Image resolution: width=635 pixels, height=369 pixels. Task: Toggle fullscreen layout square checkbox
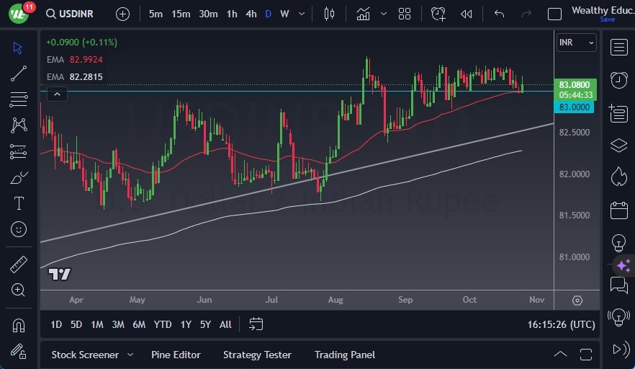click(554, 14)
